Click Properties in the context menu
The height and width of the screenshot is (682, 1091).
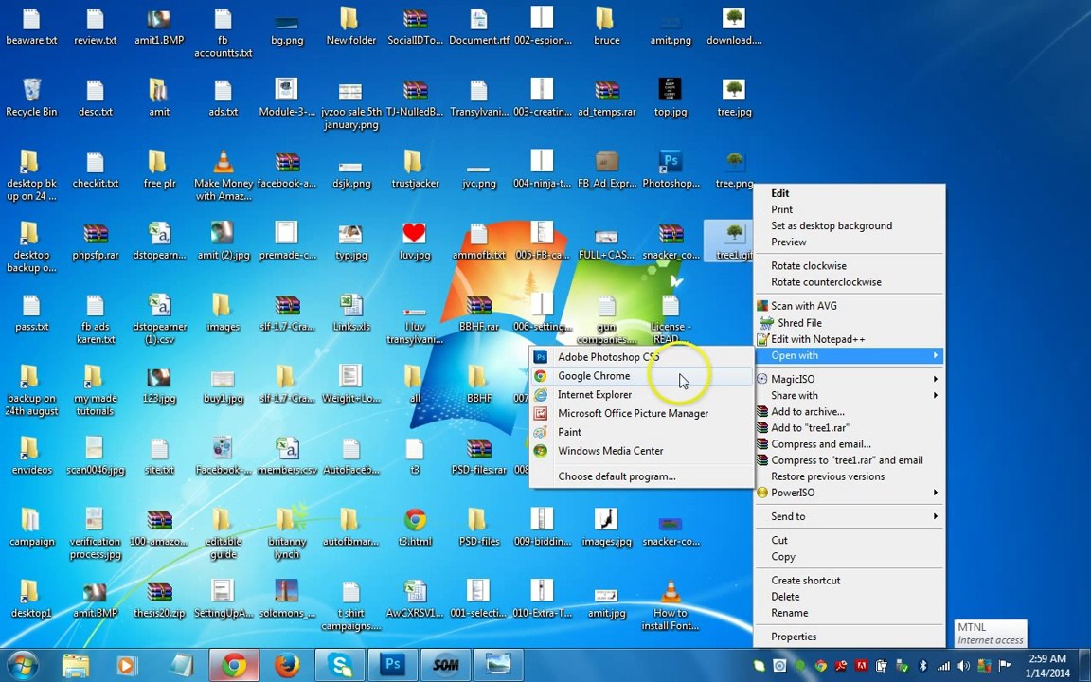[794, 637]
